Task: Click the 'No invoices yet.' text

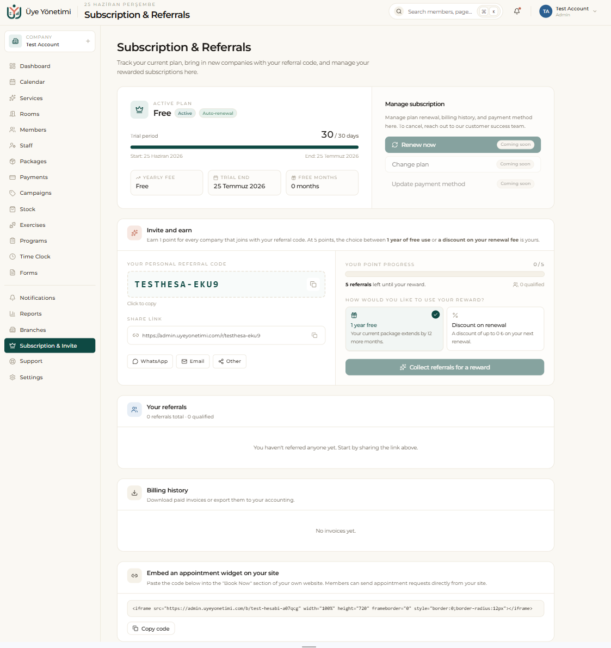Action: click(x=335, y=530)
